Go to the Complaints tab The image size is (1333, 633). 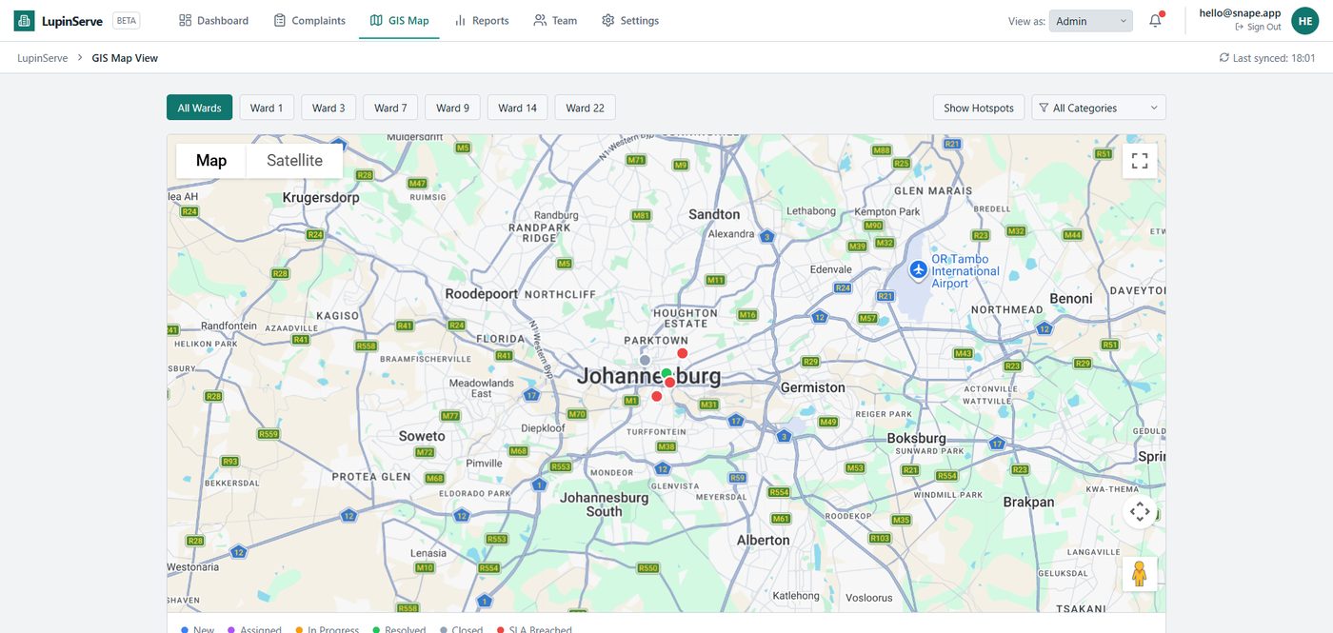(x=309, y=20)
